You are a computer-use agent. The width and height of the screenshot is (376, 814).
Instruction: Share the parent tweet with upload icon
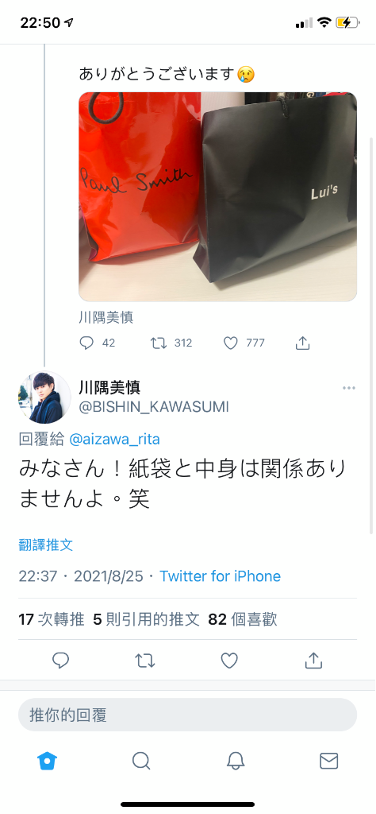302,343
